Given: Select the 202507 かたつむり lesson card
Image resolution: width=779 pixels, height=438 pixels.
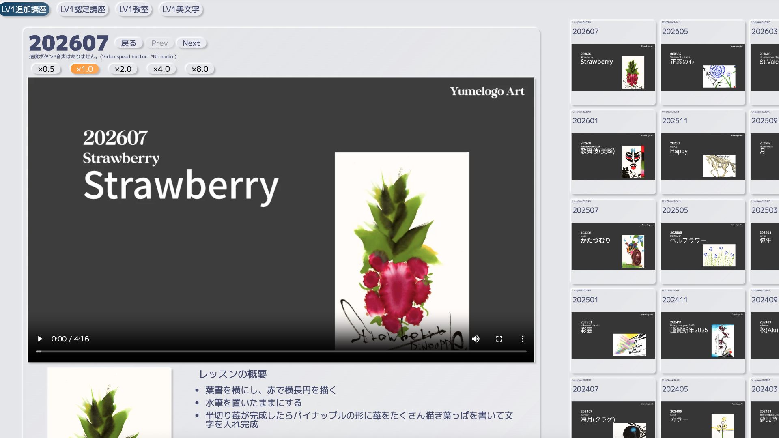Looking at the screenshot, I should [x=613, y=241].
